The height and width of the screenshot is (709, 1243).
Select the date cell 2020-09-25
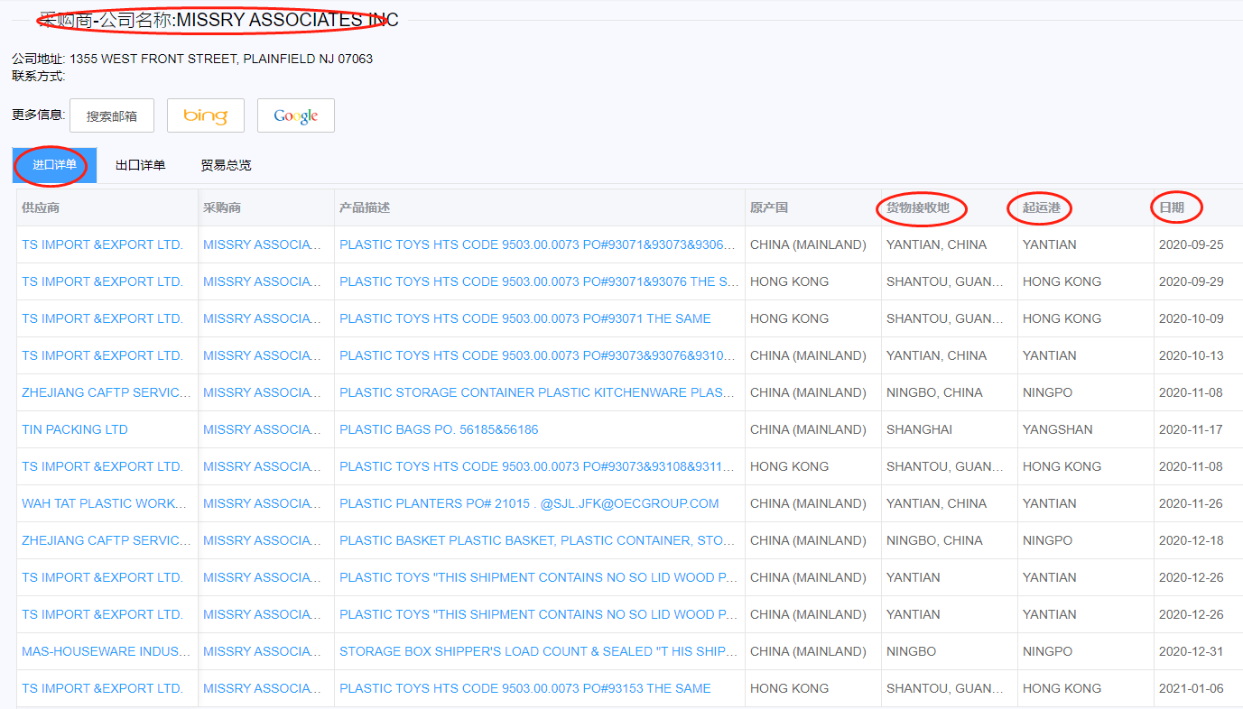click(1192, 244)
